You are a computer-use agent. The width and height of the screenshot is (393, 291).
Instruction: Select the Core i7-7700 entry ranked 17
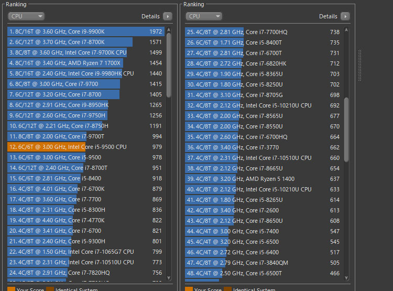[x=86, y=199]
